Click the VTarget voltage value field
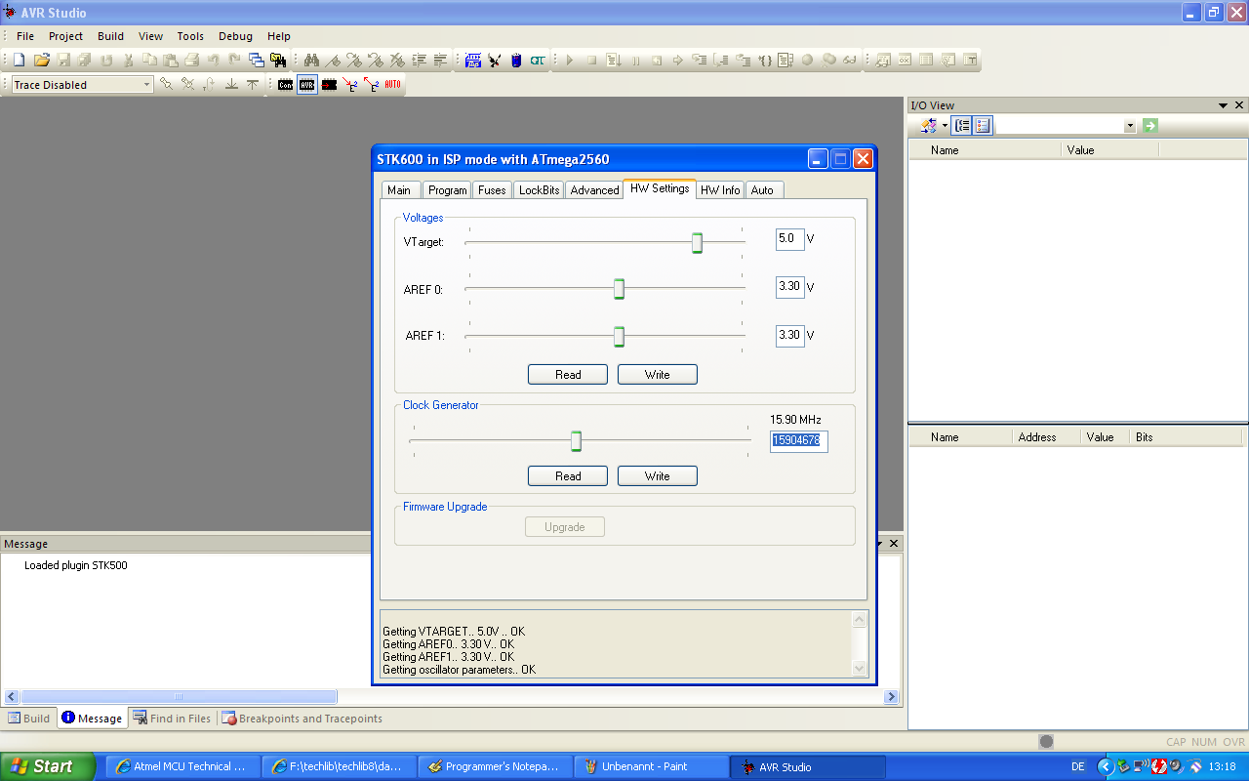 pos(790,239)
